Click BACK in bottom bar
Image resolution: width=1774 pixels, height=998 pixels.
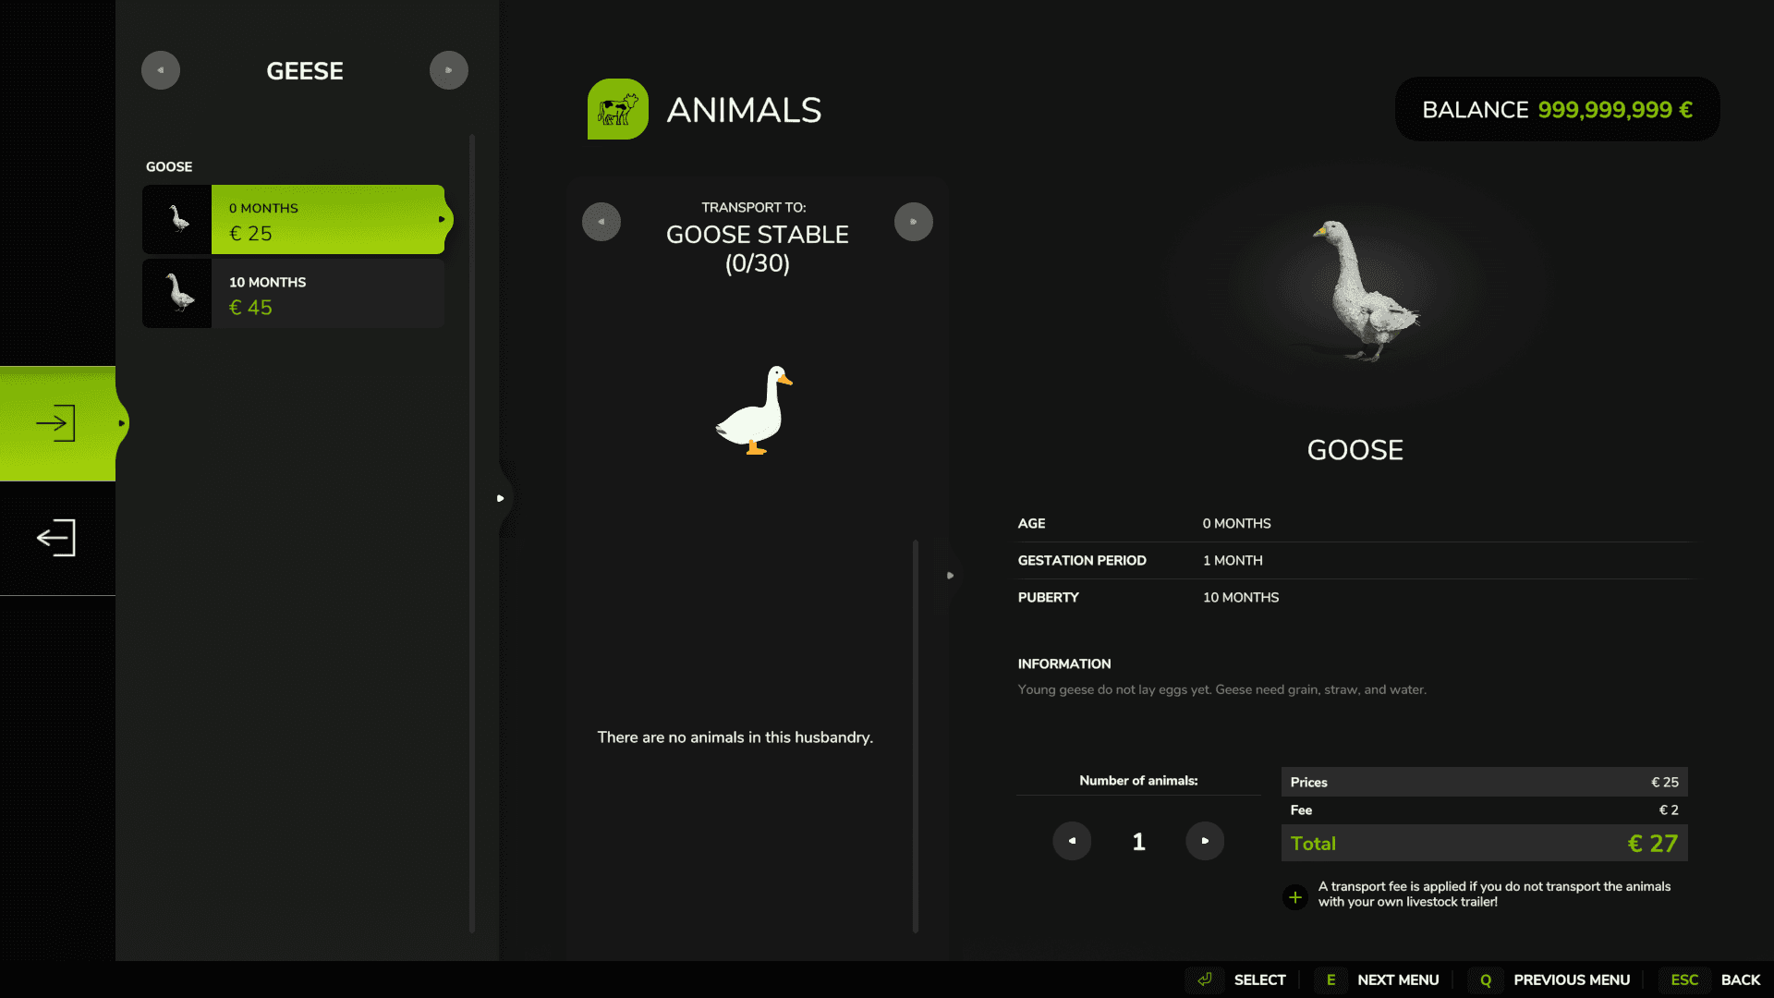pos(1741,980)
